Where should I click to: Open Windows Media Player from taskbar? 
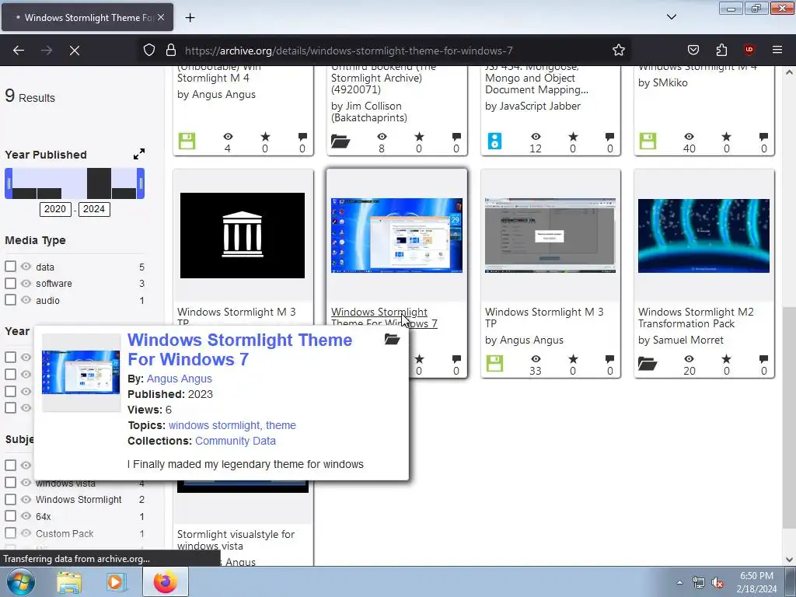pyautogui.click(x=115, y=582)
